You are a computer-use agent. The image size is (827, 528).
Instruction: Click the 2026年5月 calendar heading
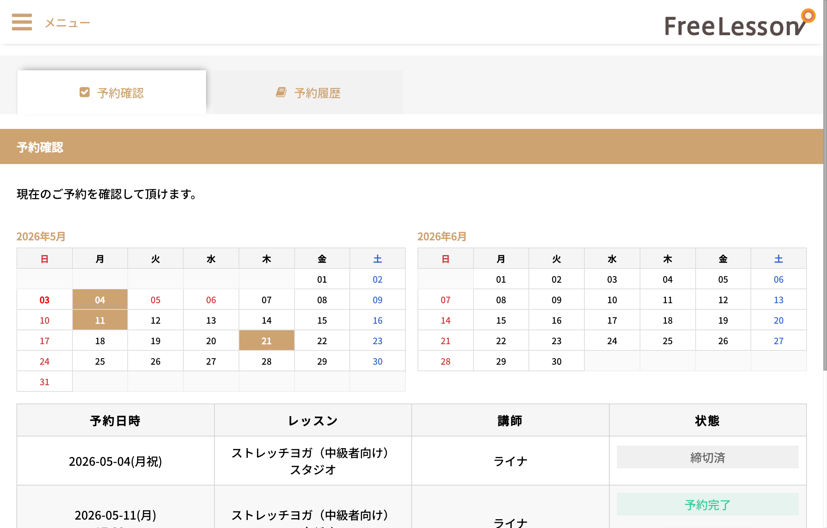tap(41, 237)
